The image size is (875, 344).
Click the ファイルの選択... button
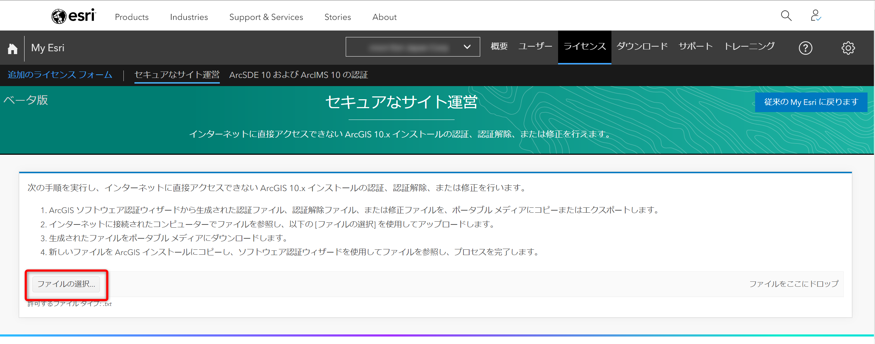tap(66, 284)
